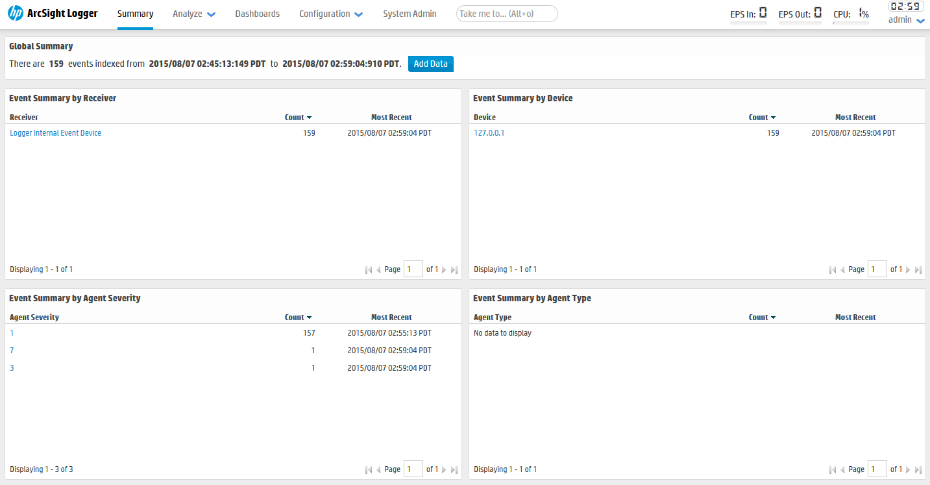Viewport: 930px width, 485px height.
Task: Go to previous page in Agent Type panel
Action: 843,469
